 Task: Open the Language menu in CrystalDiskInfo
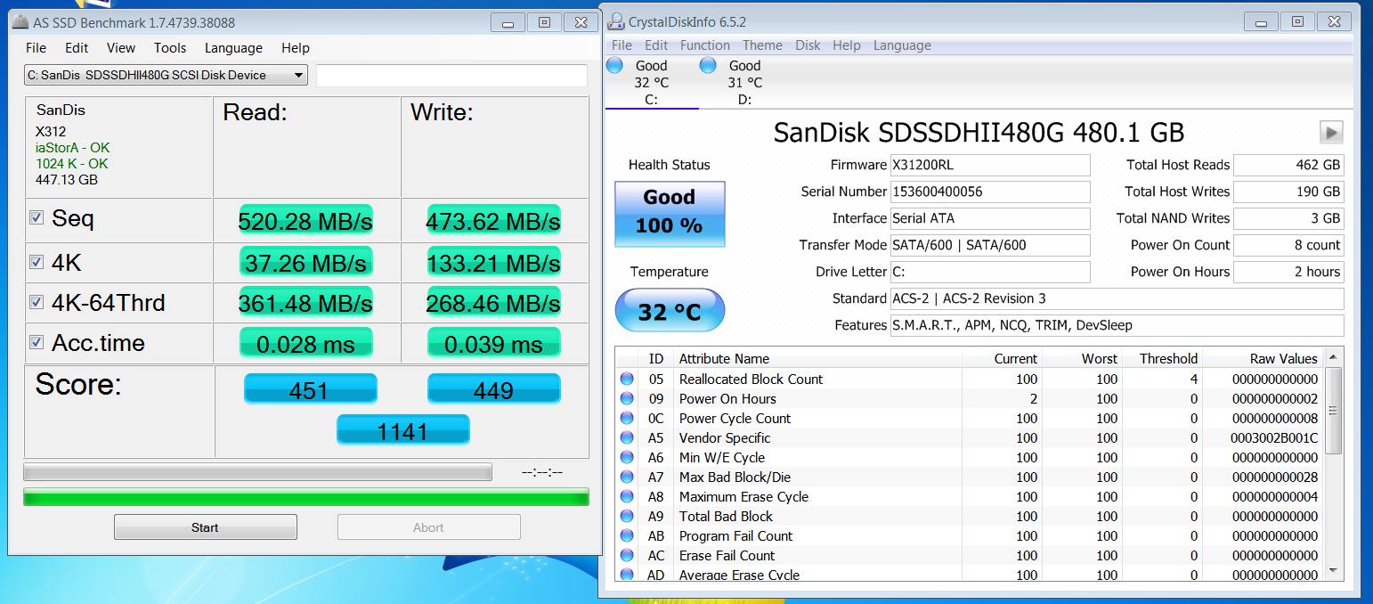pyautogui.click(x=902, y=45)
